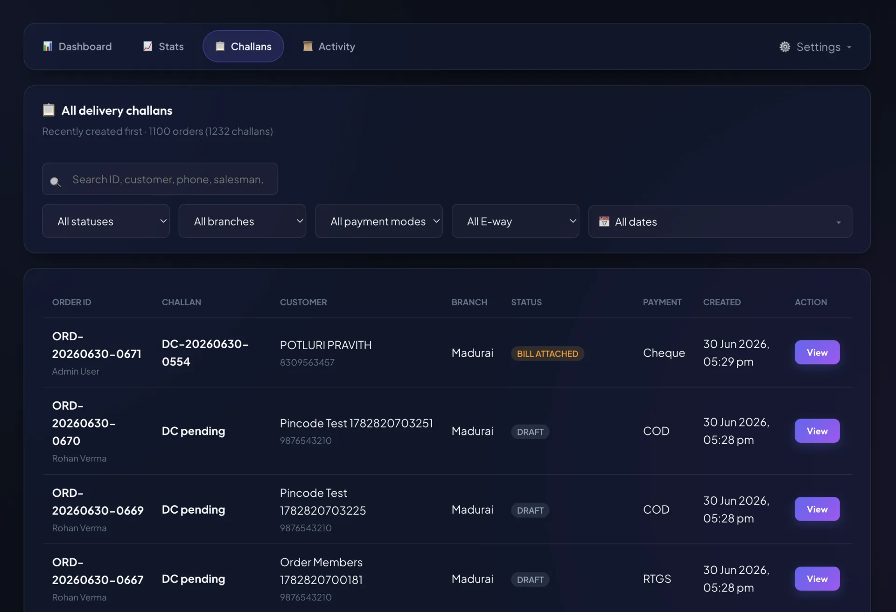This screenshot has width=896, height=612.
Task: Focus the Search ID, customer, phone field
Action: coord(160,179)
